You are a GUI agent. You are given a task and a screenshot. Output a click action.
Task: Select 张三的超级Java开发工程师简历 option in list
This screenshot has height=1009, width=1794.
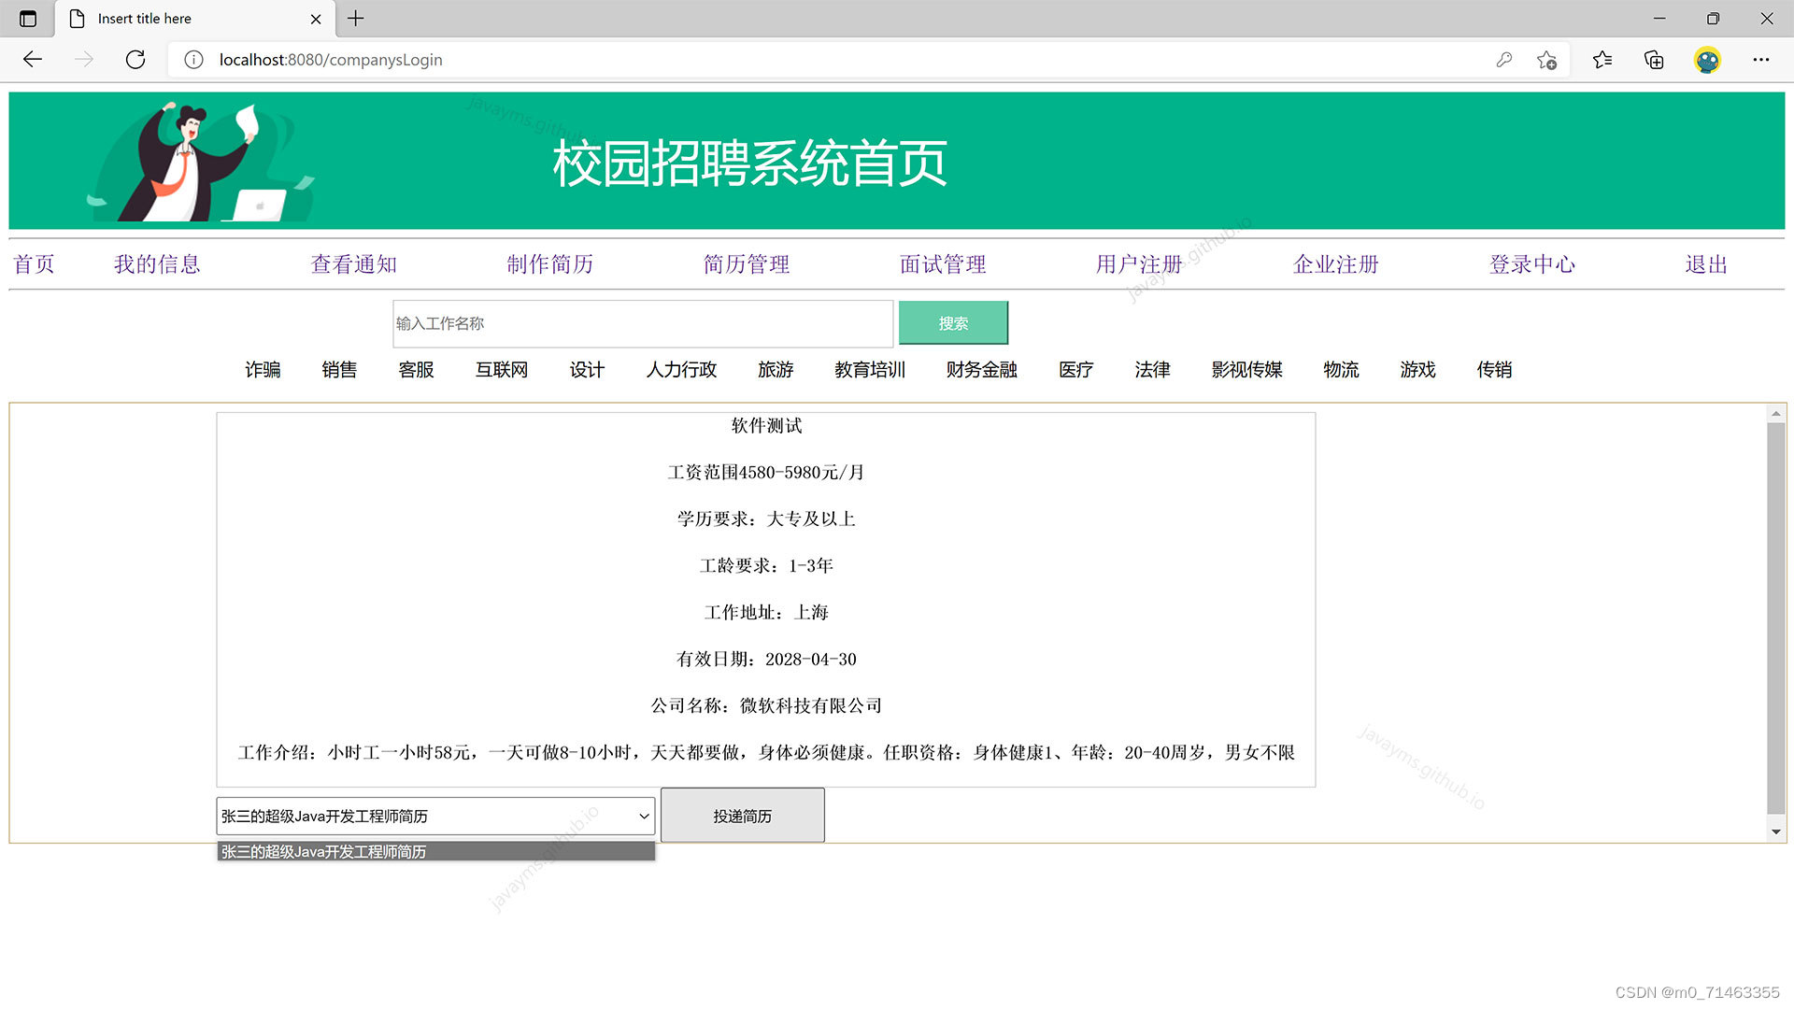[x=435, y=851]
